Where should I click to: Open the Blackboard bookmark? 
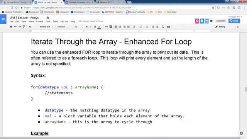(32, 12)
